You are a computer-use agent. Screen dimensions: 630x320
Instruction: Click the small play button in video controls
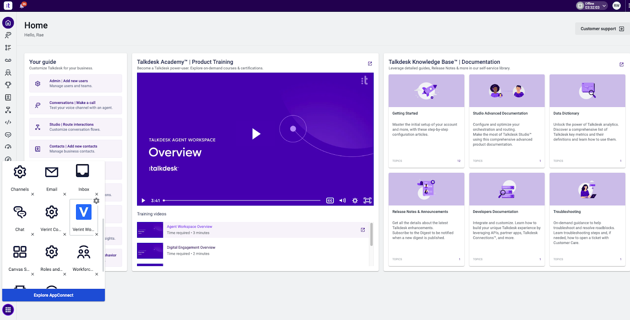143,200
